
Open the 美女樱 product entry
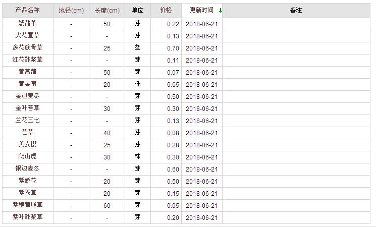[27, 145]
